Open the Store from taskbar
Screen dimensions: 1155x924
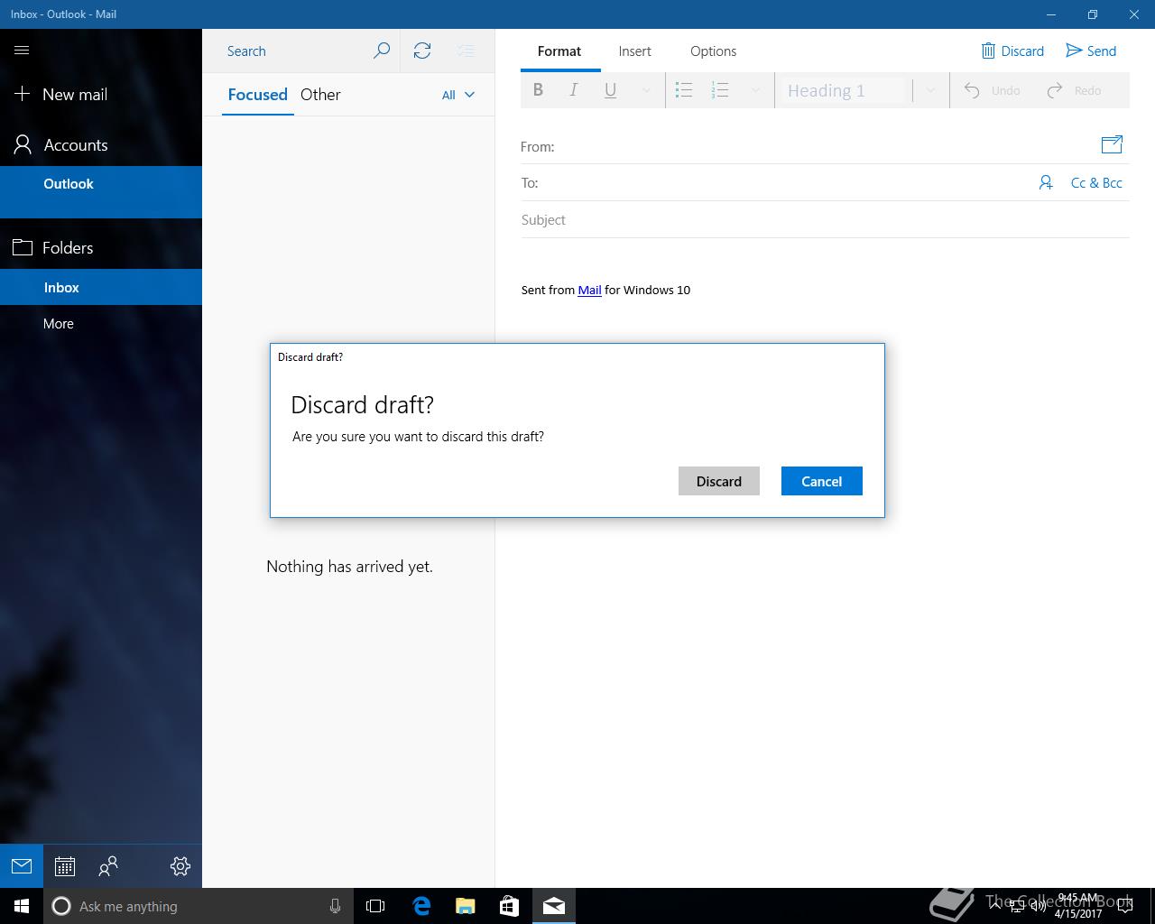point(509,906)
